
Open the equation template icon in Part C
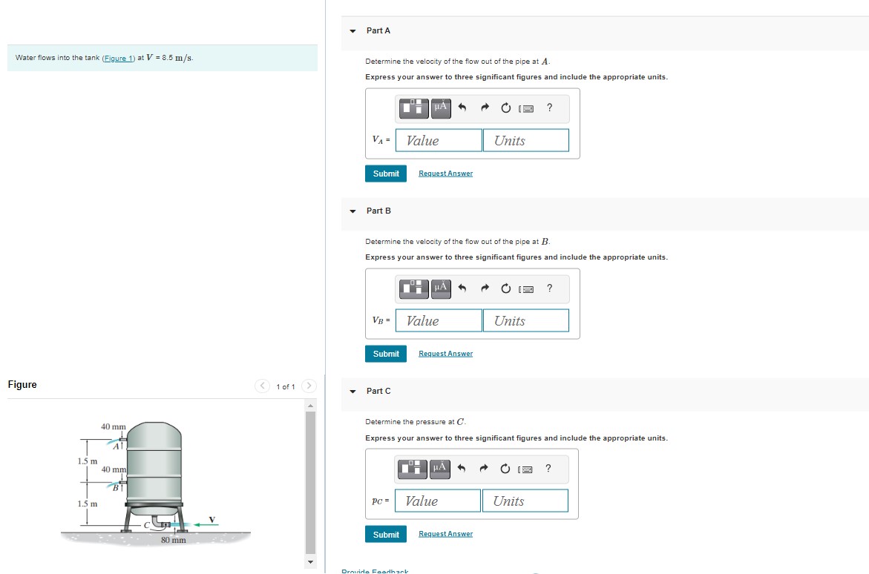tap(413, 469)
